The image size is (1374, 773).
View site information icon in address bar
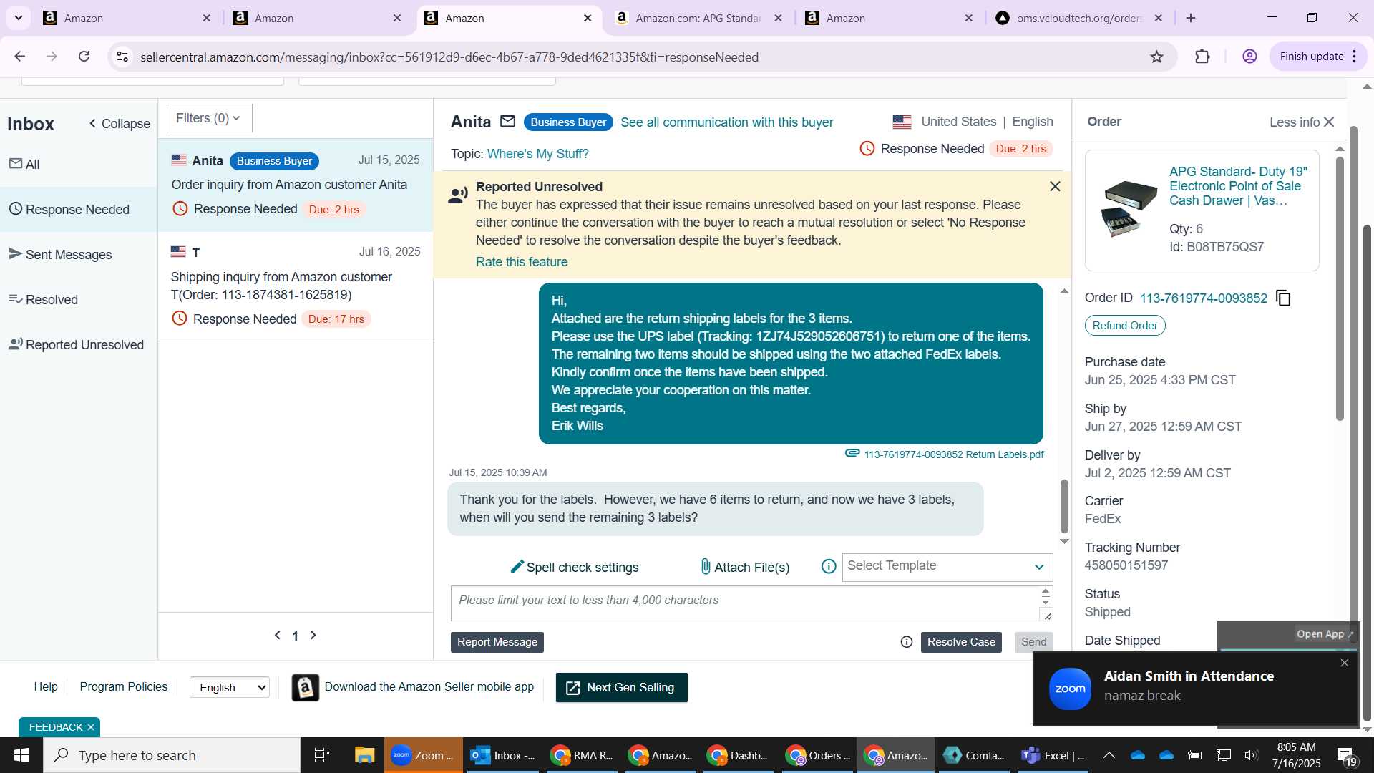click(122, 57)
